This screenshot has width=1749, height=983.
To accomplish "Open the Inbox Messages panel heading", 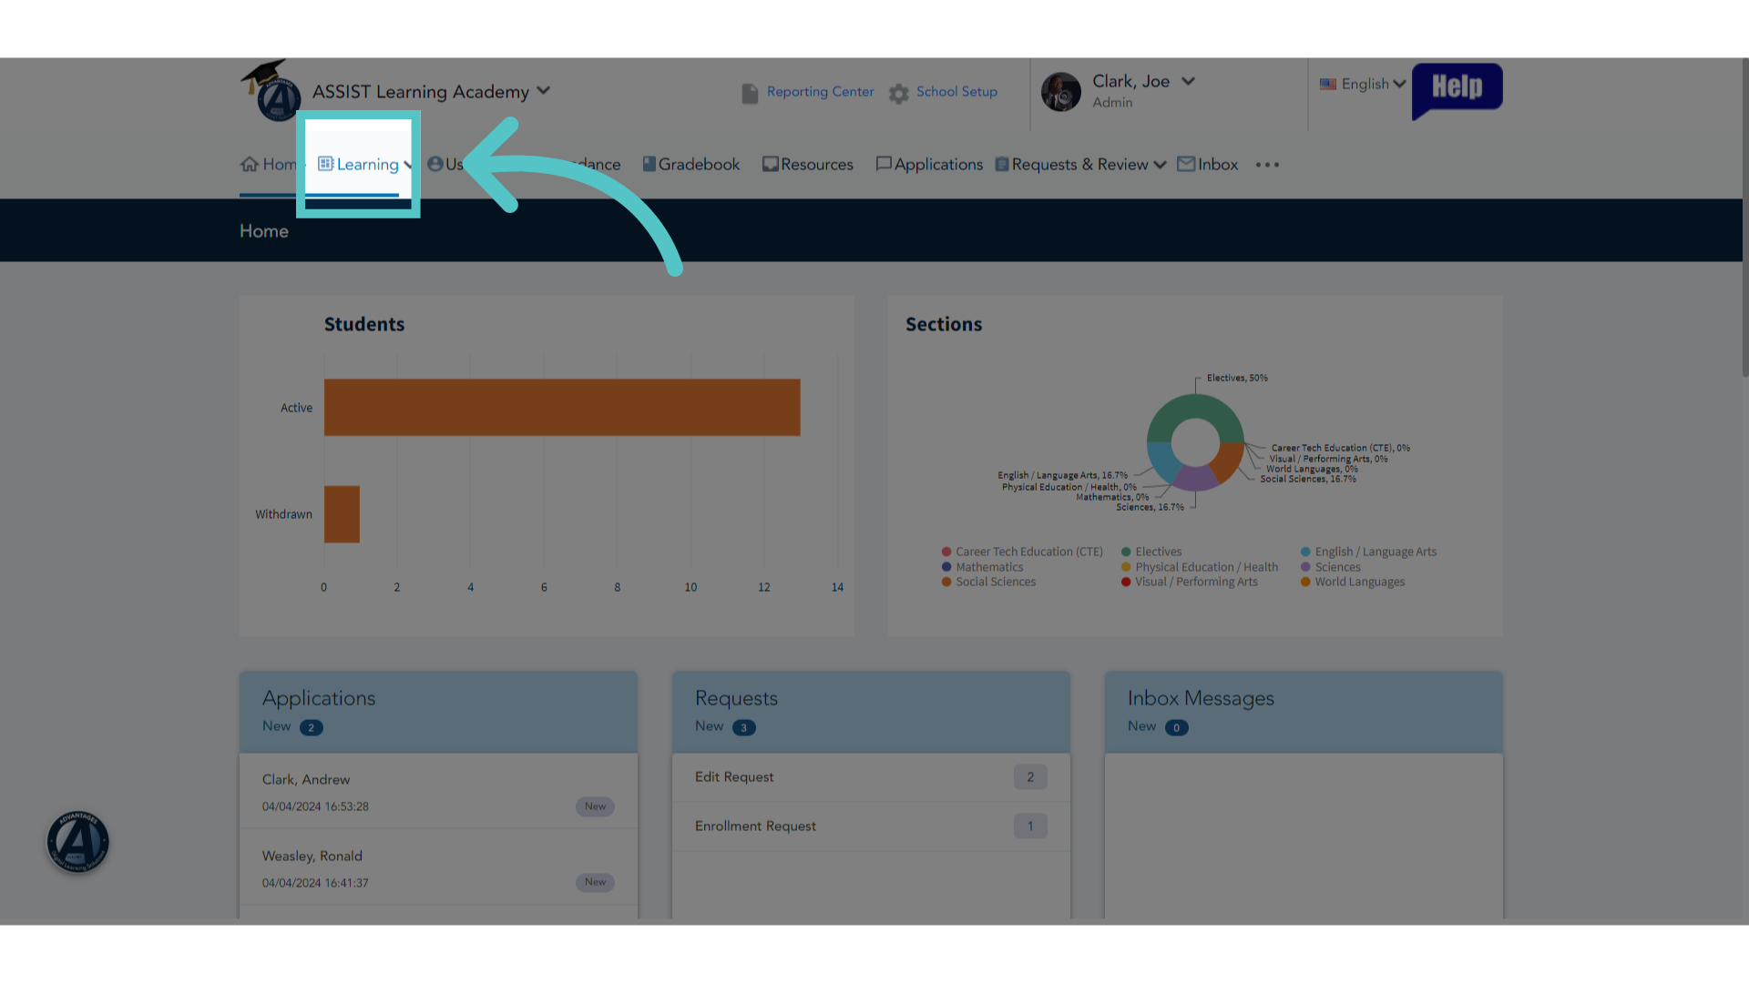I will (1201, 698).
